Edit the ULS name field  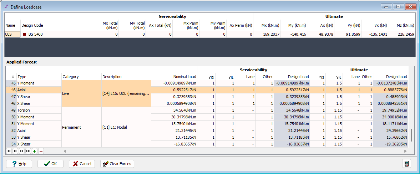(12, 34)
